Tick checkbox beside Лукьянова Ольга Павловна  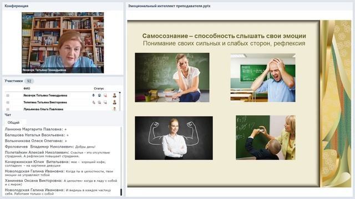8,109
